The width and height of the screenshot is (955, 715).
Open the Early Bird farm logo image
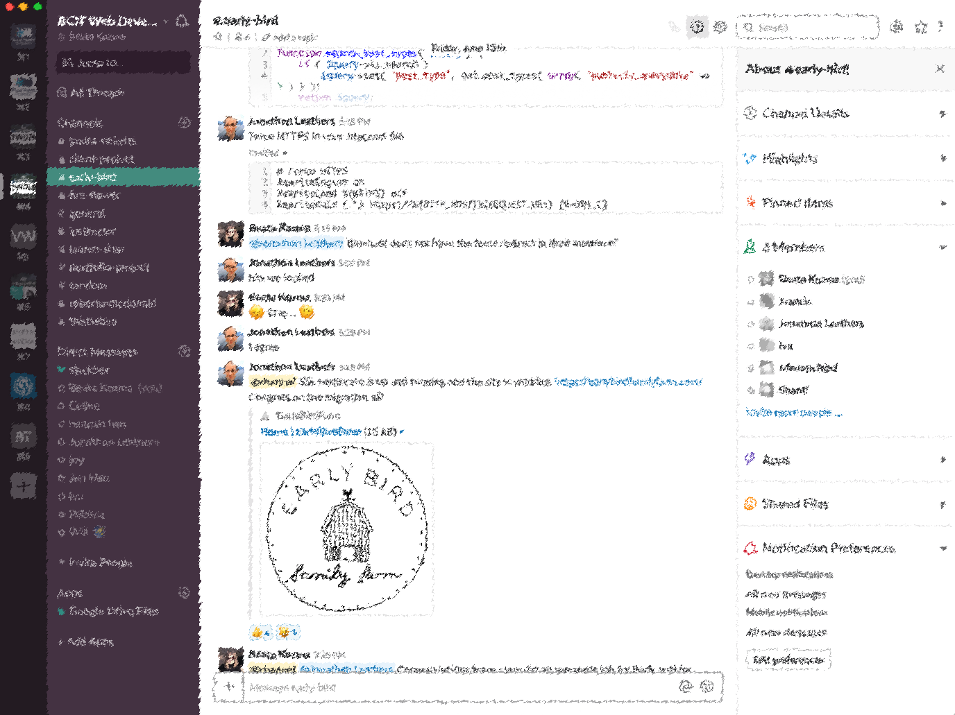pyautogui.click(x=346, y=529)
